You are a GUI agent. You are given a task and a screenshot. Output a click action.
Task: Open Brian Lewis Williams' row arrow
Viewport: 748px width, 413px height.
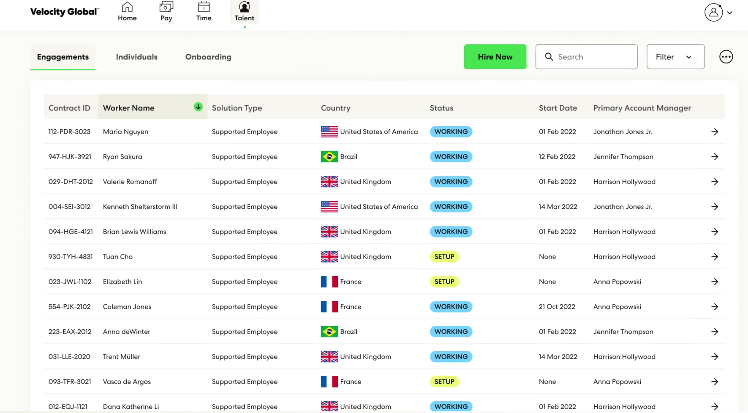tap(715, 232)
